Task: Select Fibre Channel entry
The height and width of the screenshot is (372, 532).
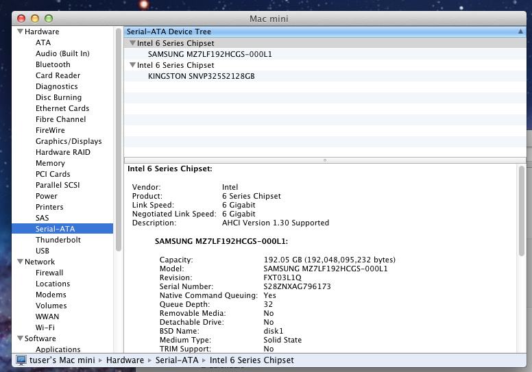Action: click(x=61, y=119)
